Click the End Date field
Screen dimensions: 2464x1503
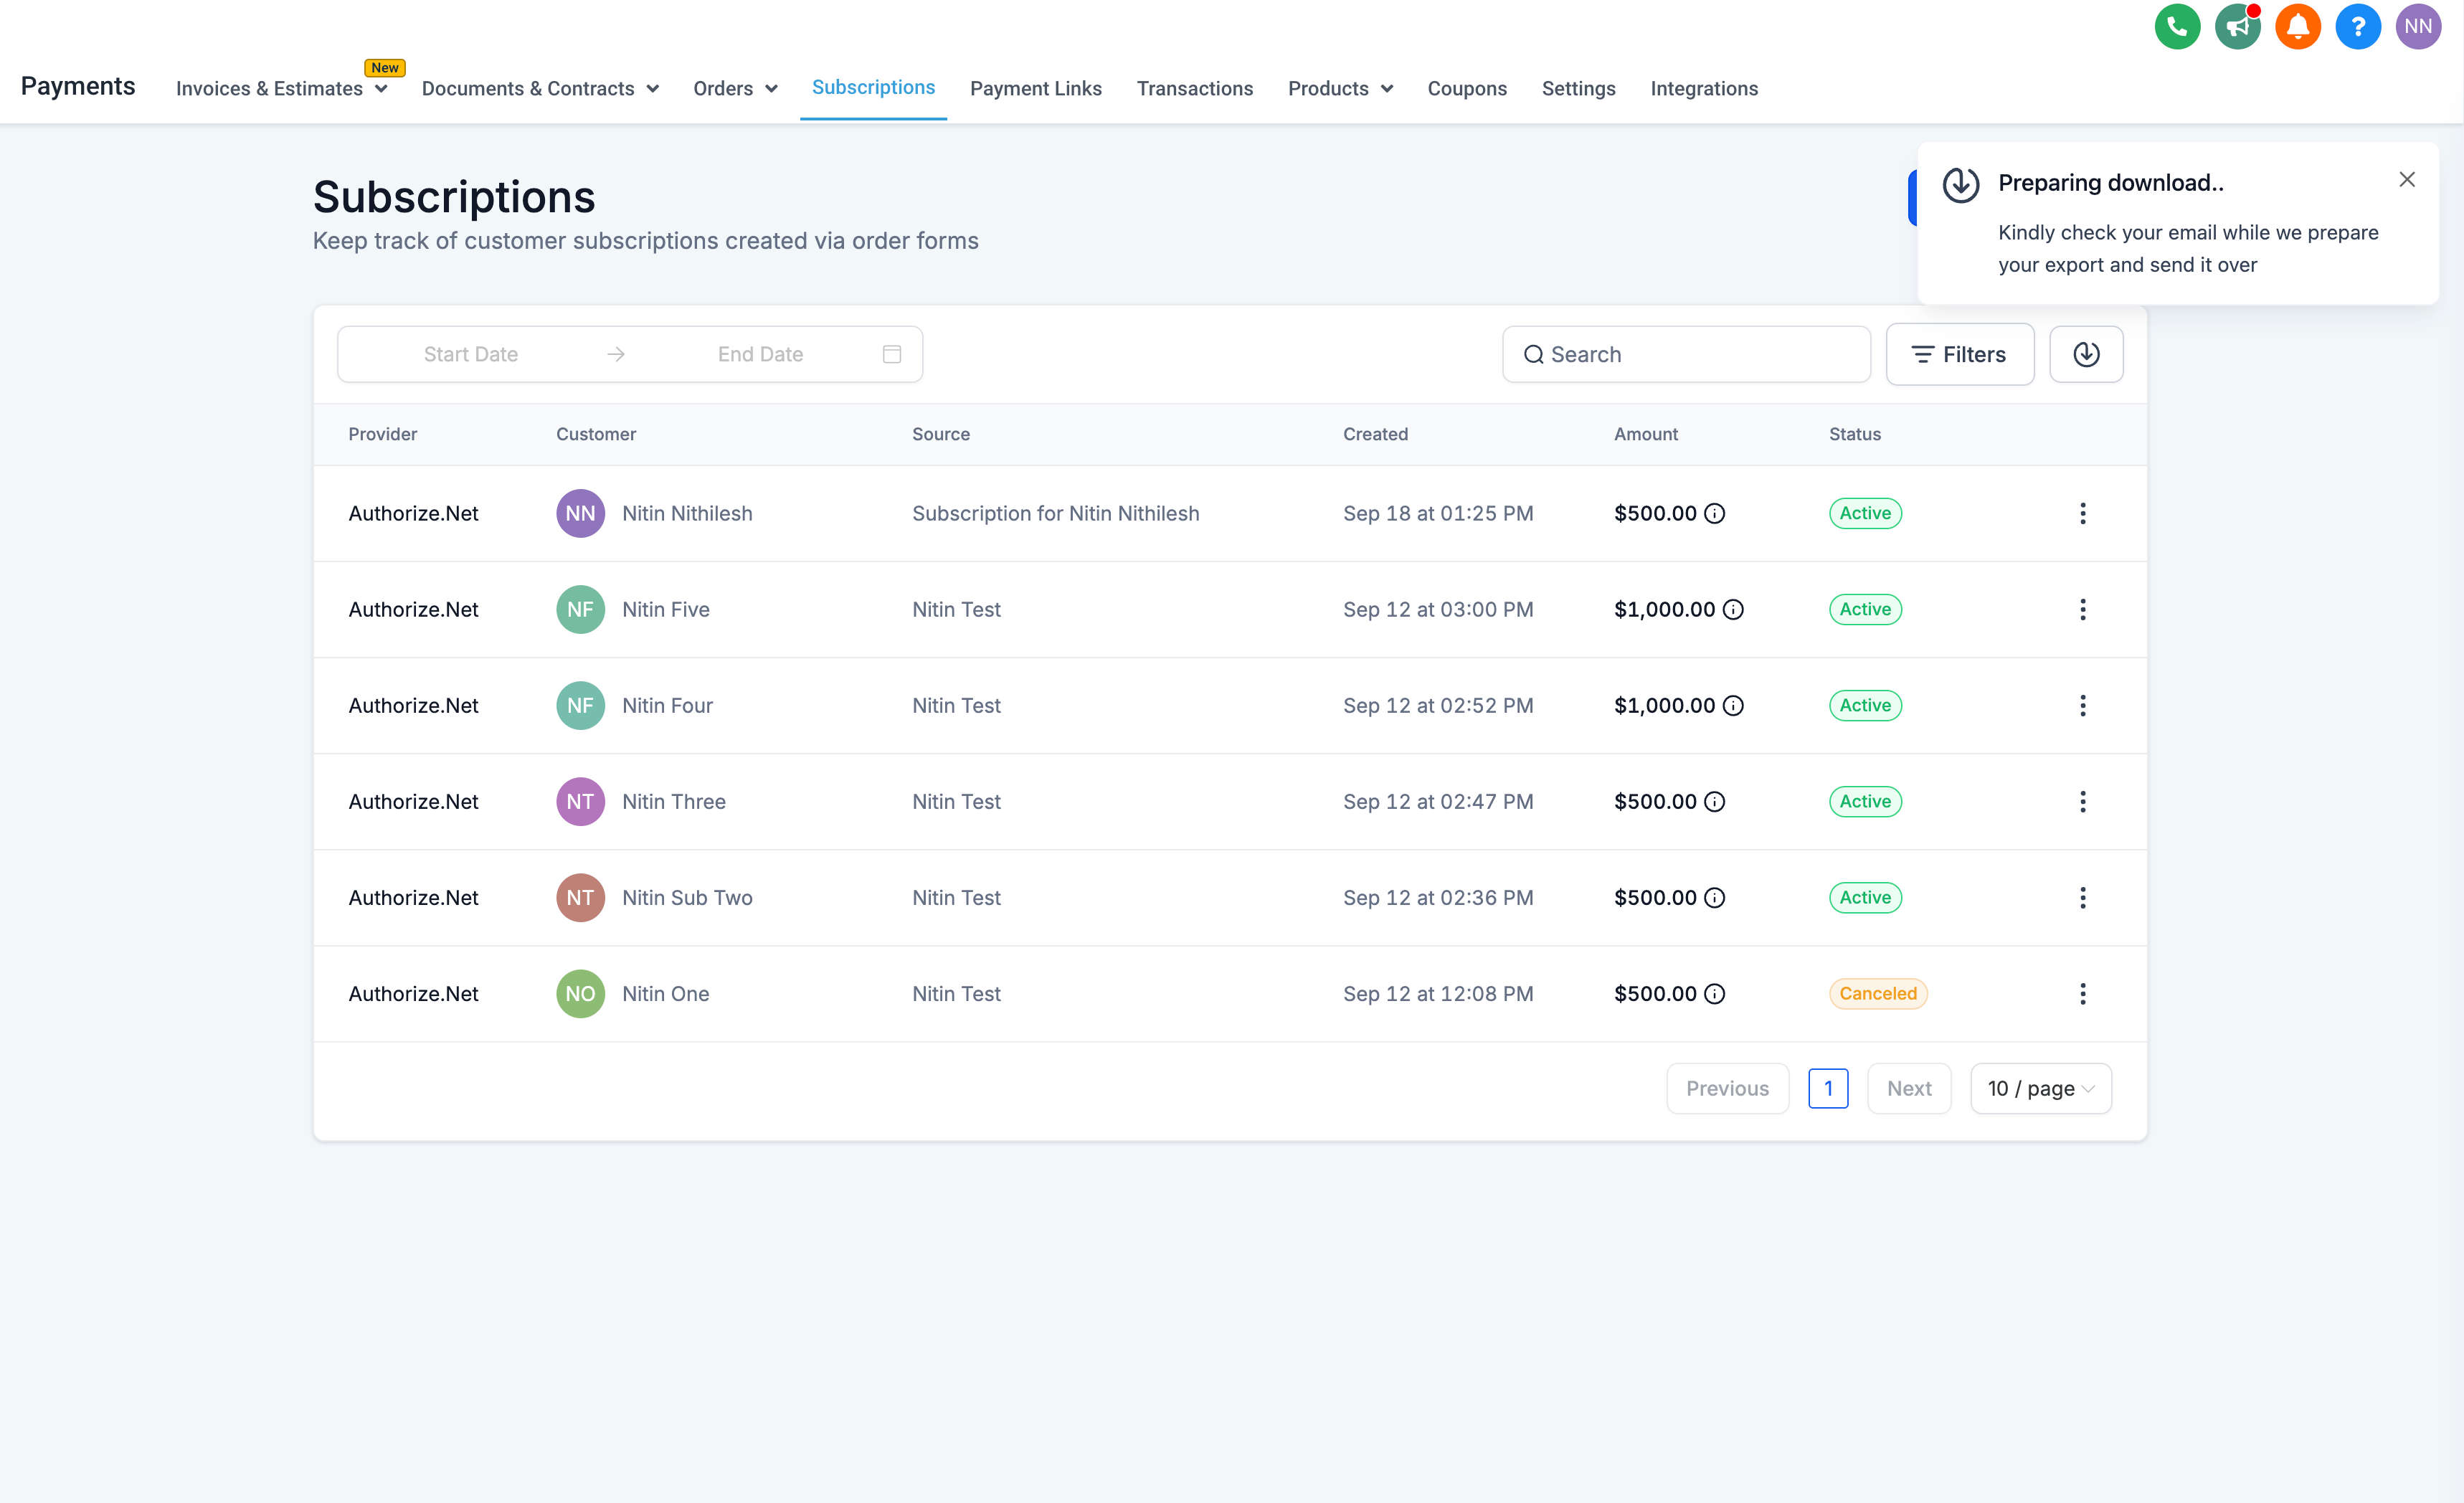click(760, 354)
